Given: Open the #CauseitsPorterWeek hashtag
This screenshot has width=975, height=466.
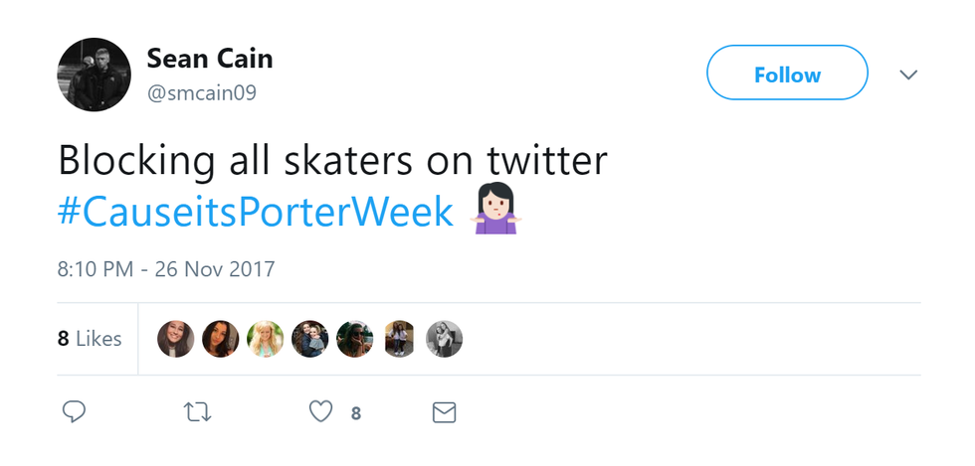Looking at the screenshot, I should (256, 212).
